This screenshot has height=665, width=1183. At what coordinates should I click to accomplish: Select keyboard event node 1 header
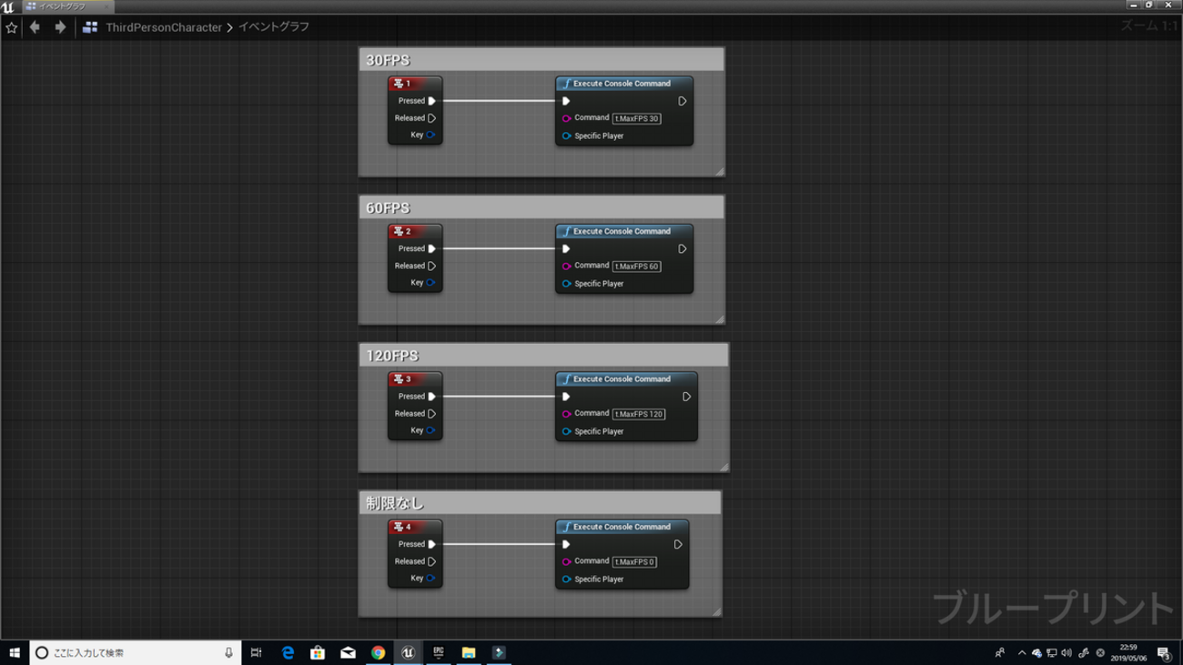tap(415, 84)
